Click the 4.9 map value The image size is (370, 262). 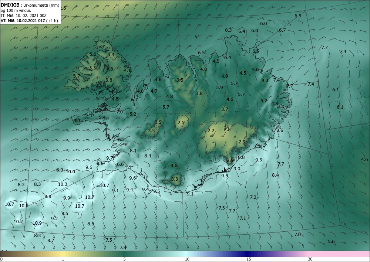point(225,76)
